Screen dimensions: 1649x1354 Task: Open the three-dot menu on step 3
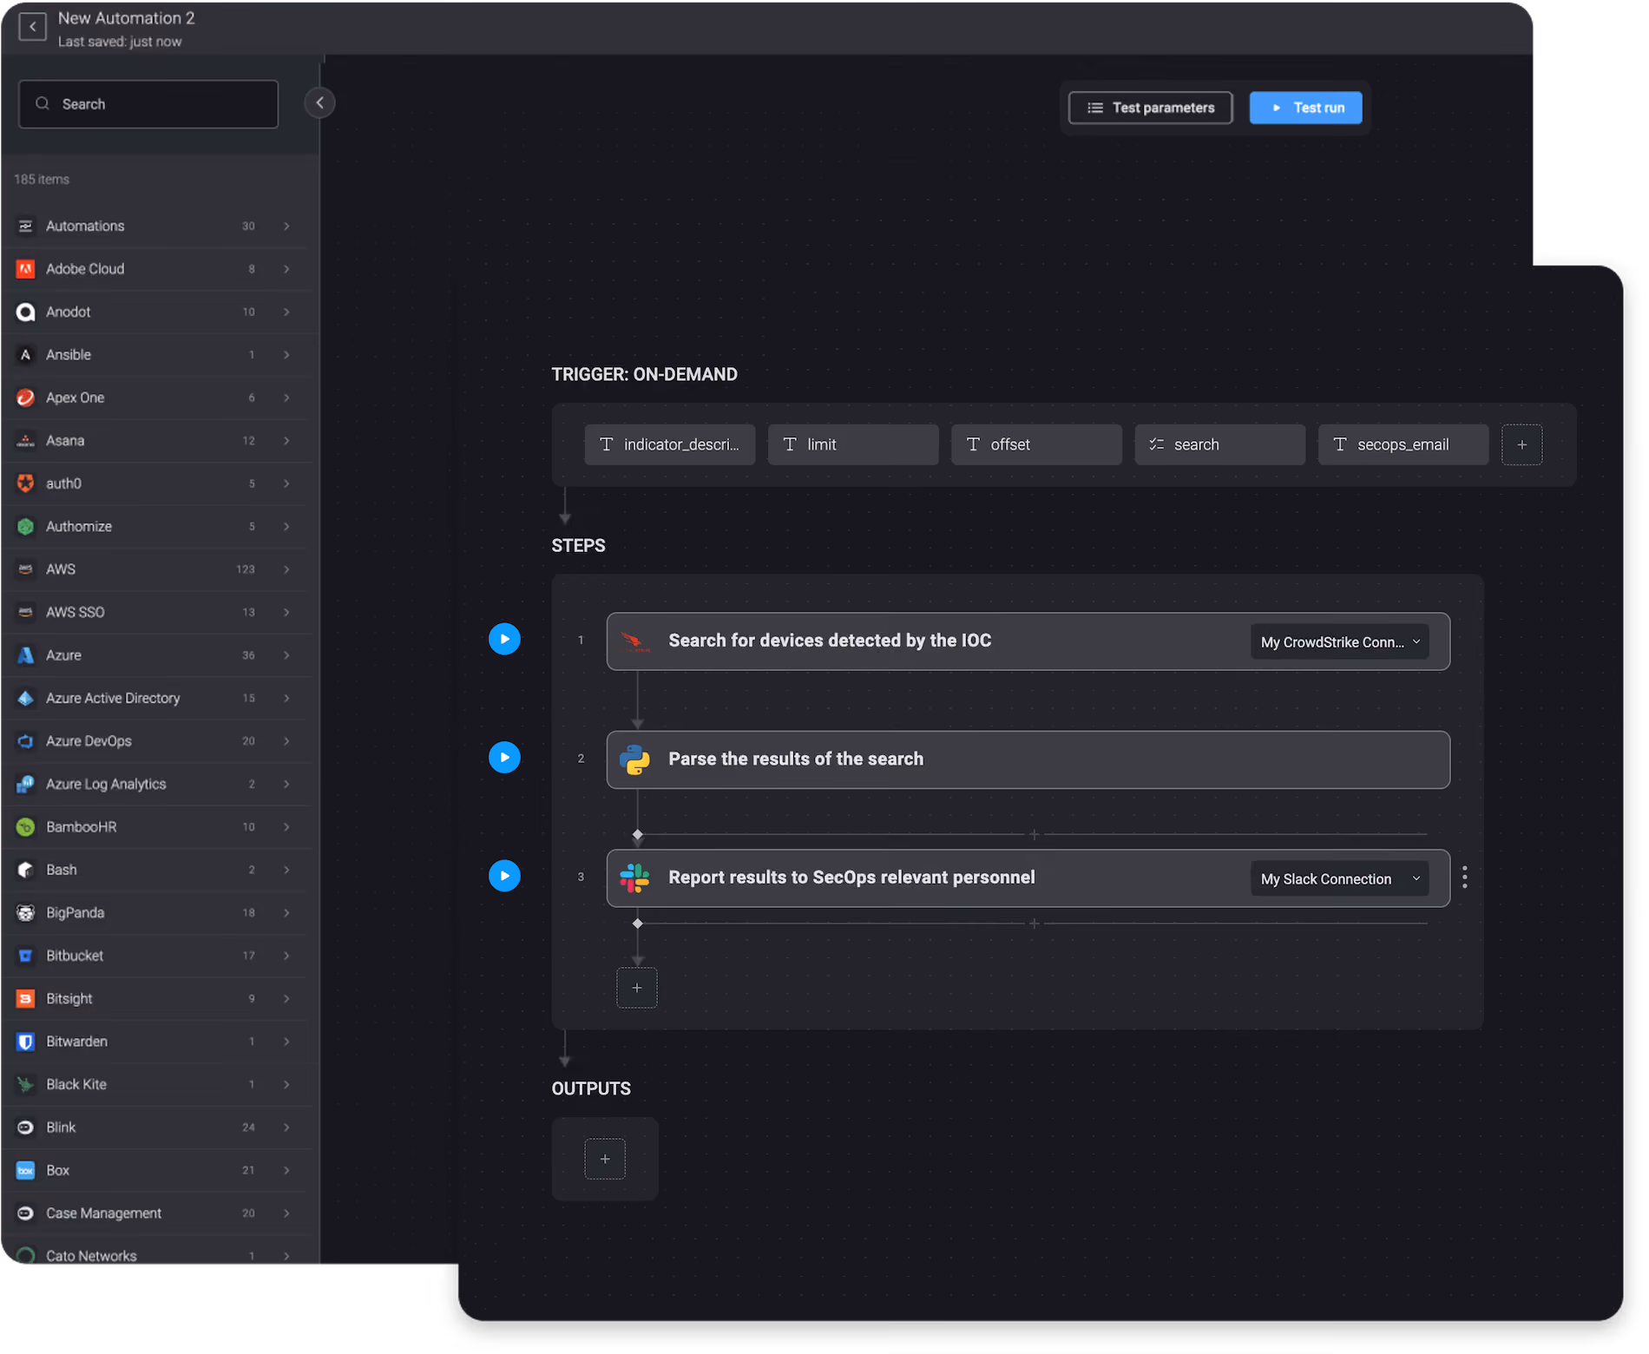click(x=1465, y=877)
